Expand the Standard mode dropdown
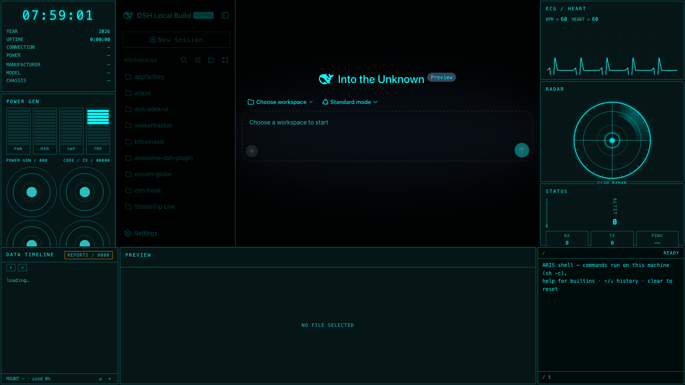The height and width of the screenshot is (385, 685). pos(350,102)
